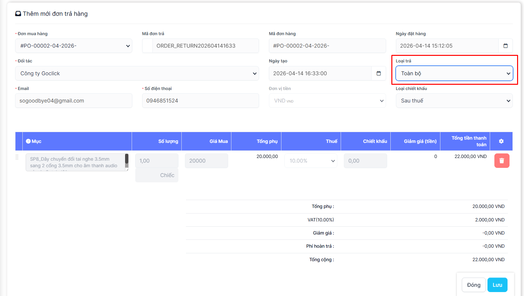Screen dimensions: 524x296
Task: Open calendar picker for Ngày đặt hàng
Action: (x=506, y=46)
